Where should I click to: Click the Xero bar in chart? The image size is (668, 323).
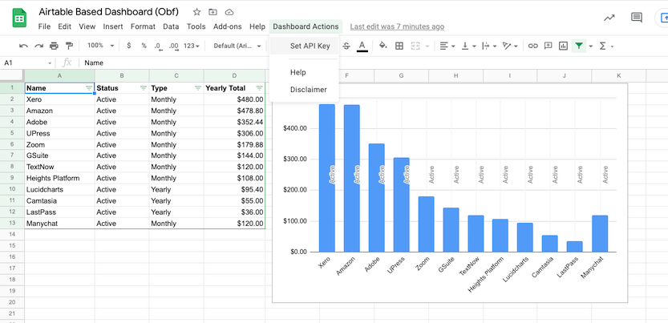326,178
